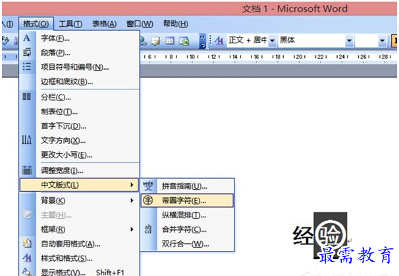Click the phonetic guide icon beside 拼音指南
The image size is (399, 276).
click(x=148, y=186)
